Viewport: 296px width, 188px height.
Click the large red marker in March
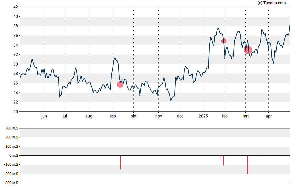point(248,50)
